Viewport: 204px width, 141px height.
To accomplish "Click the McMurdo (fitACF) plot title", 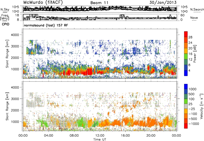I will pyautogui.click(x=43, y=2).
